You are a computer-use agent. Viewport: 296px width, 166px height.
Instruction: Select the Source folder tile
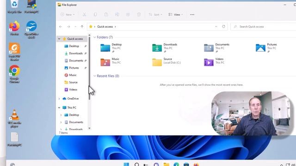pyautogui.click(x=166, y=62)
